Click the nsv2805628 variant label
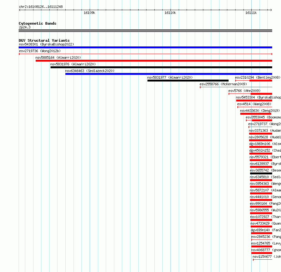Screen dimensions: 281x272 click(265, 137)
